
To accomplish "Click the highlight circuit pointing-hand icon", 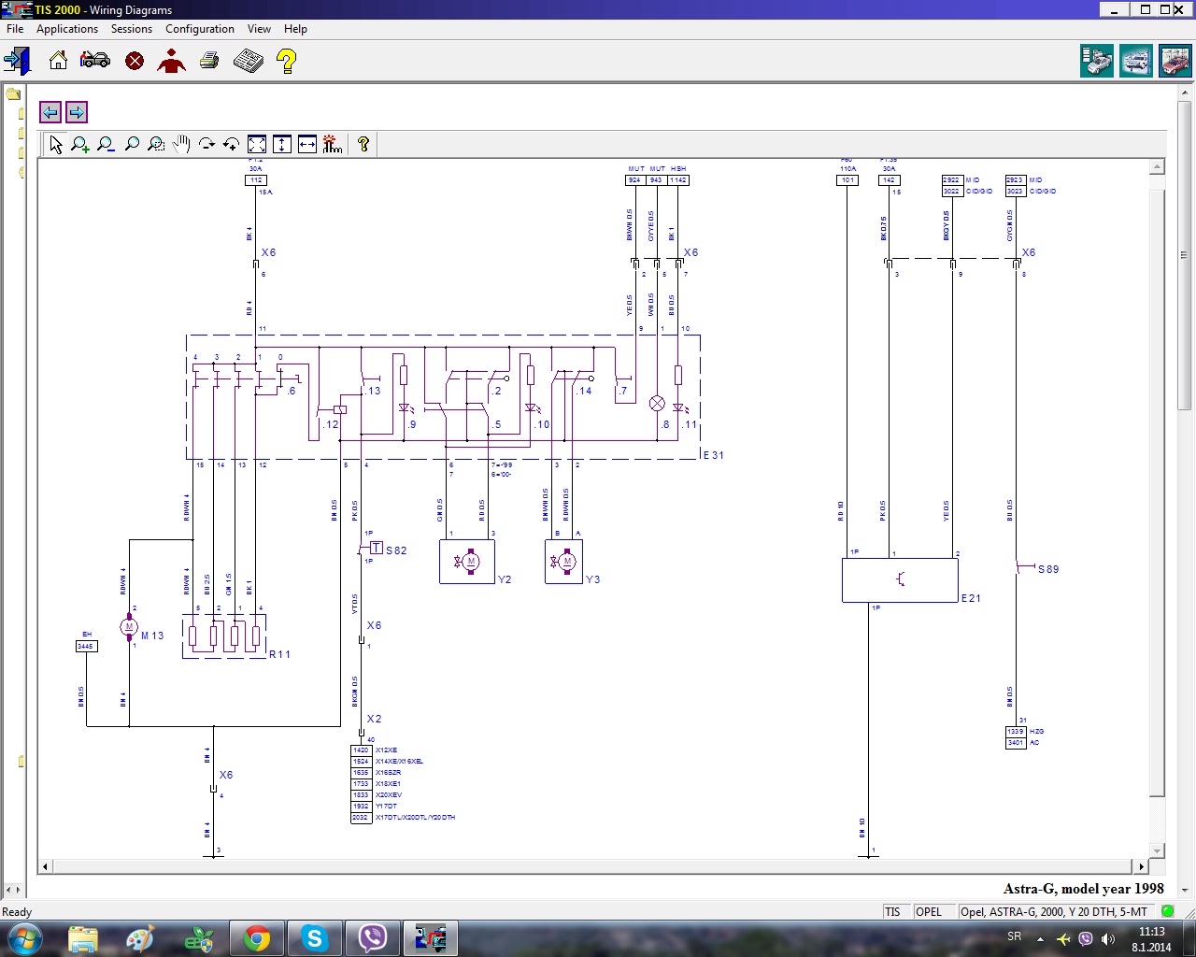I will tap(333, 144).
